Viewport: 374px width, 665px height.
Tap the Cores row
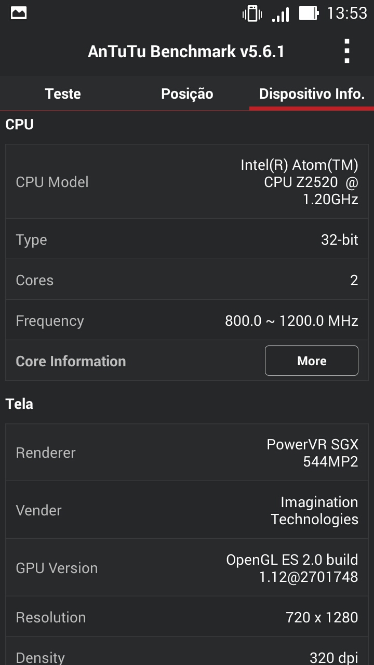[187, 280]
